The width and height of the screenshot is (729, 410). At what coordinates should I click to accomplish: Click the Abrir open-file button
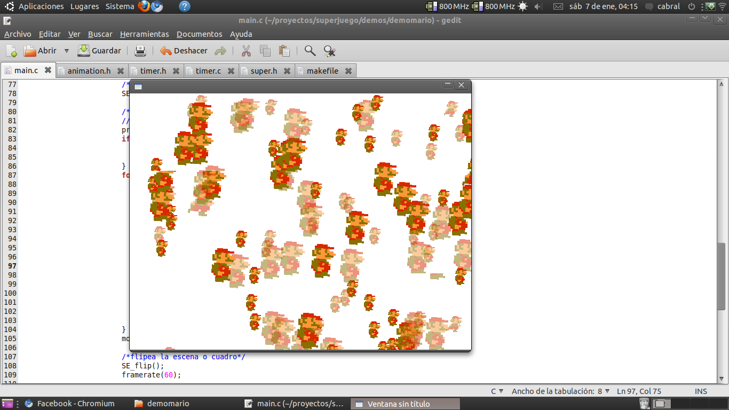[41, 51]
